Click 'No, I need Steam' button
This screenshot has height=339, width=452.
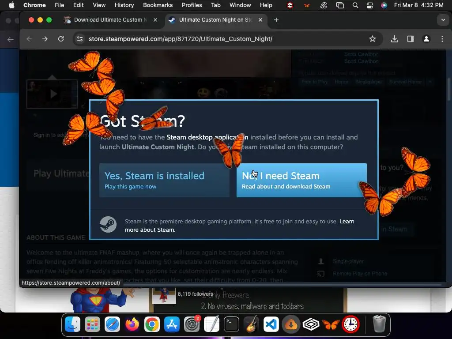click(x=301, y=181)
